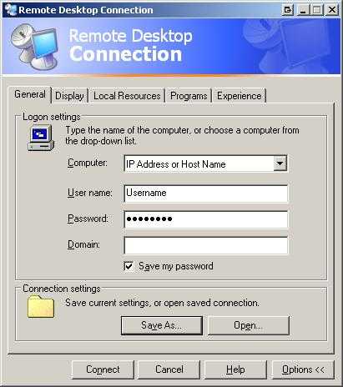Collapse the dialog with Options <<
The width and height of the screenshot is (343, 387).
click(303, 369)
